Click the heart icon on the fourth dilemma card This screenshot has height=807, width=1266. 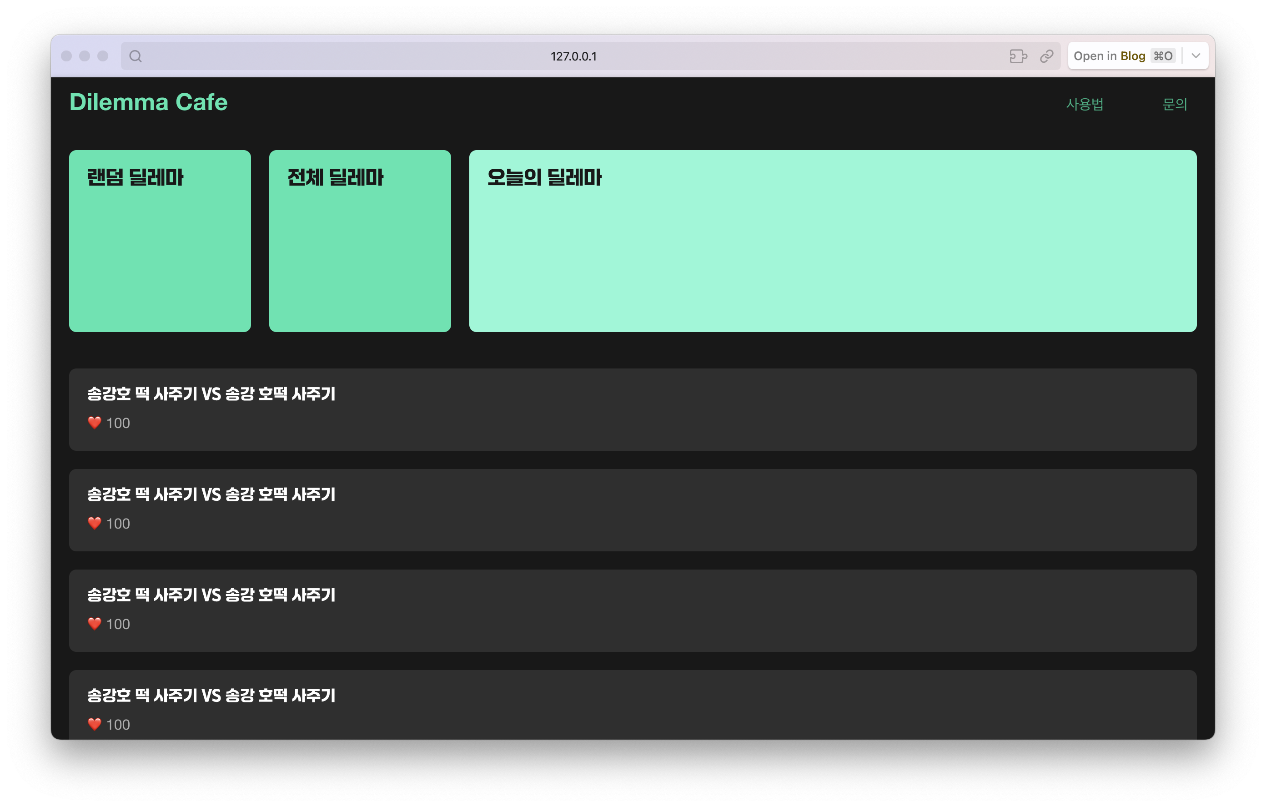[x=95, y=724]
